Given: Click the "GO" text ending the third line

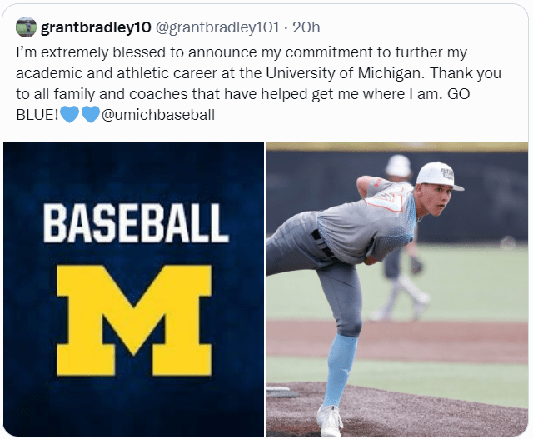Looking at the screenshot, I should point(459,93).
